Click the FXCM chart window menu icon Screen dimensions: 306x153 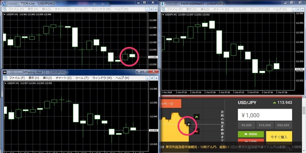pos(163,9)
